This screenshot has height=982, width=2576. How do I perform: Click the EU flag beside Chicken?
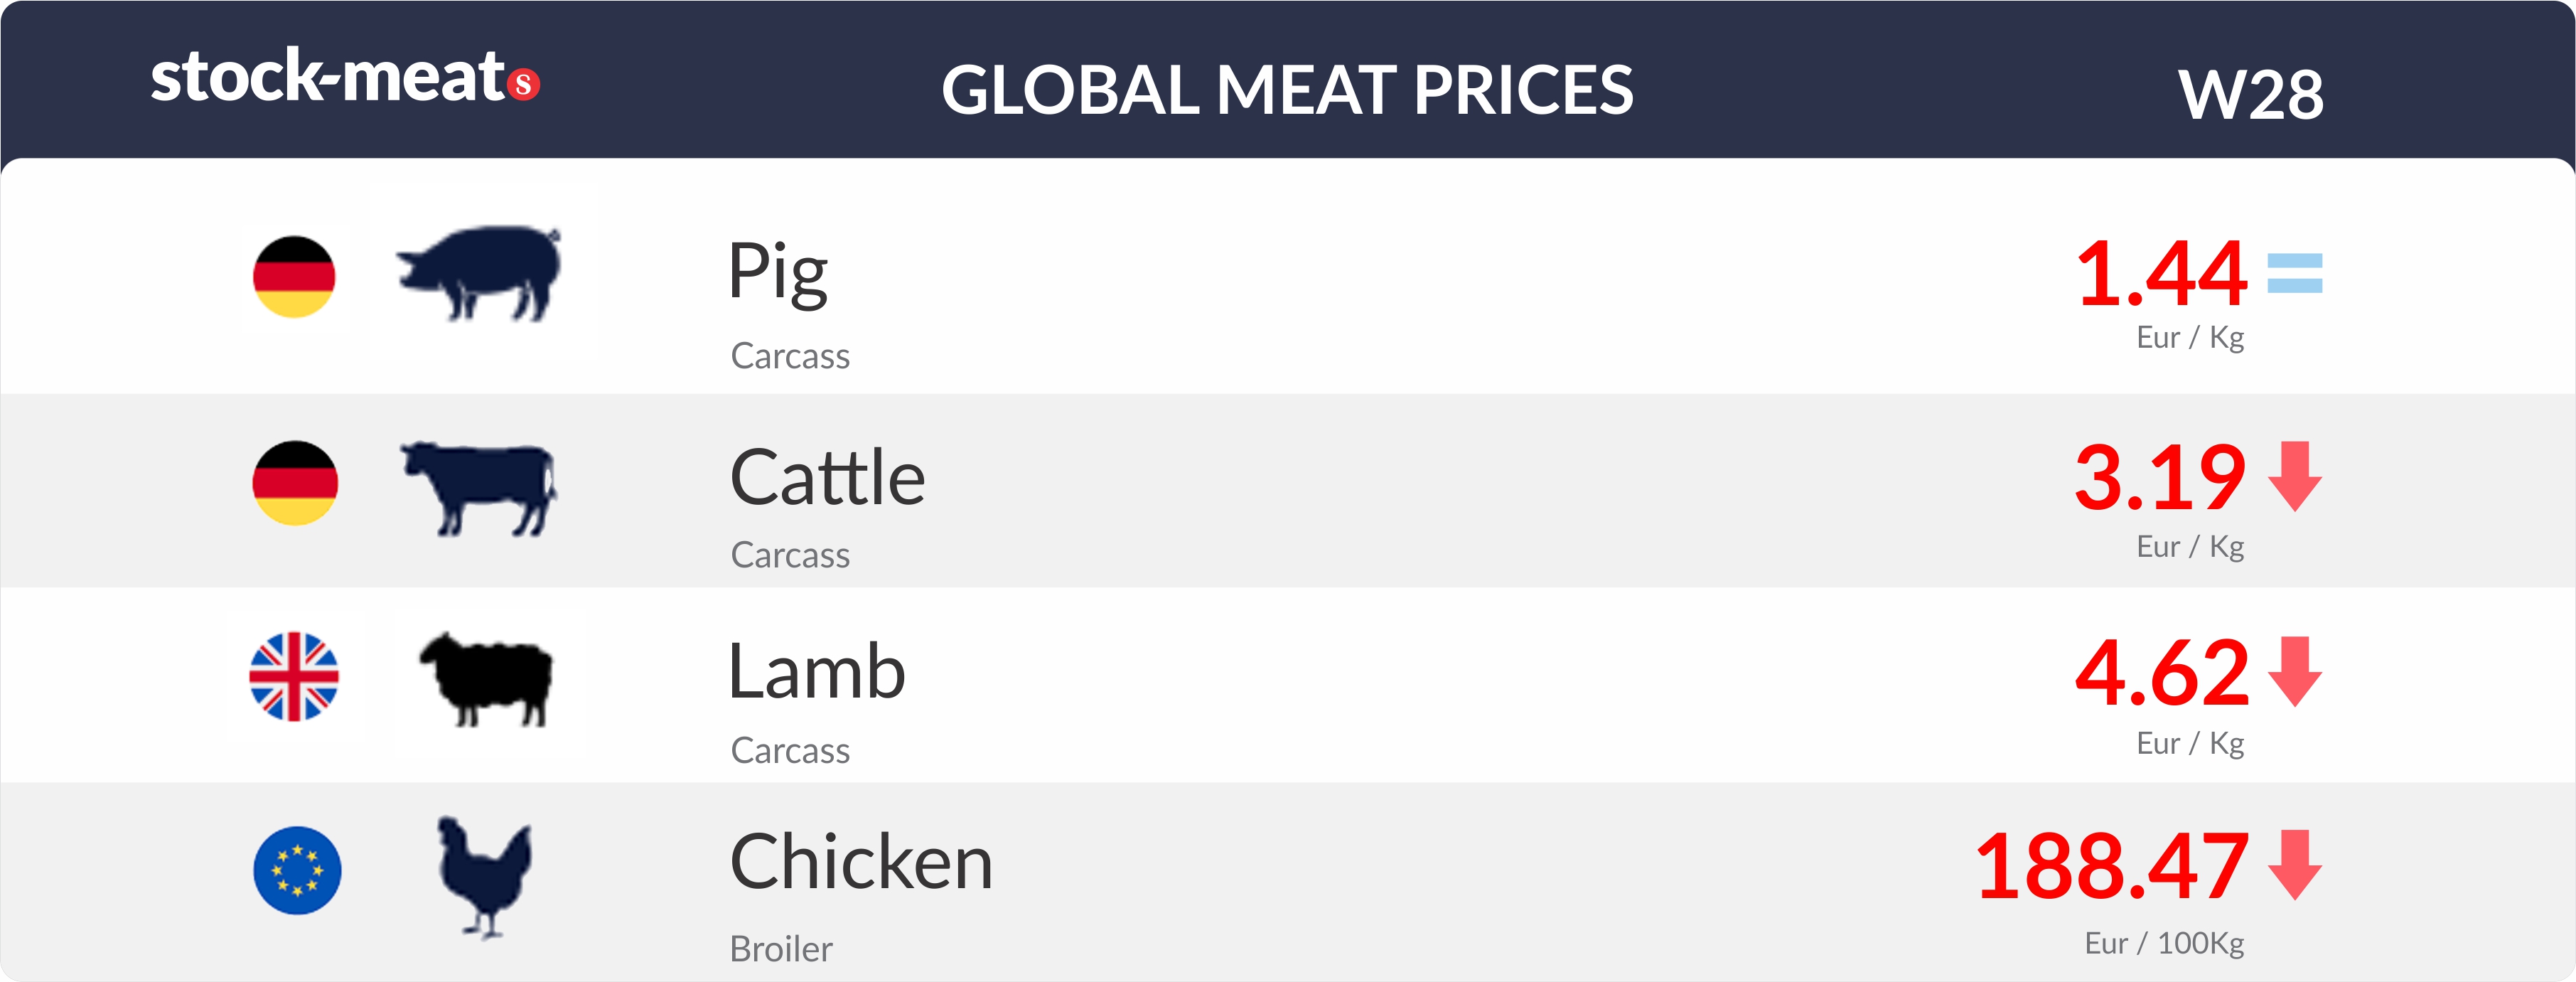297,870
